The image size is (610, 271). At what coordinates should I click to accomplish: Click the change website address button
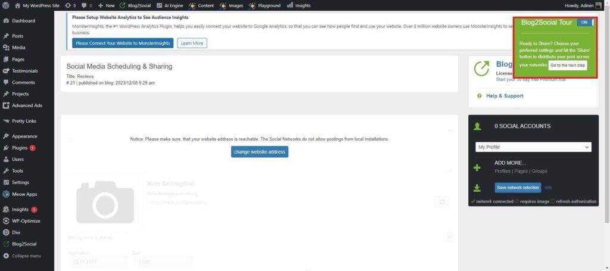(x=260, y=152)
